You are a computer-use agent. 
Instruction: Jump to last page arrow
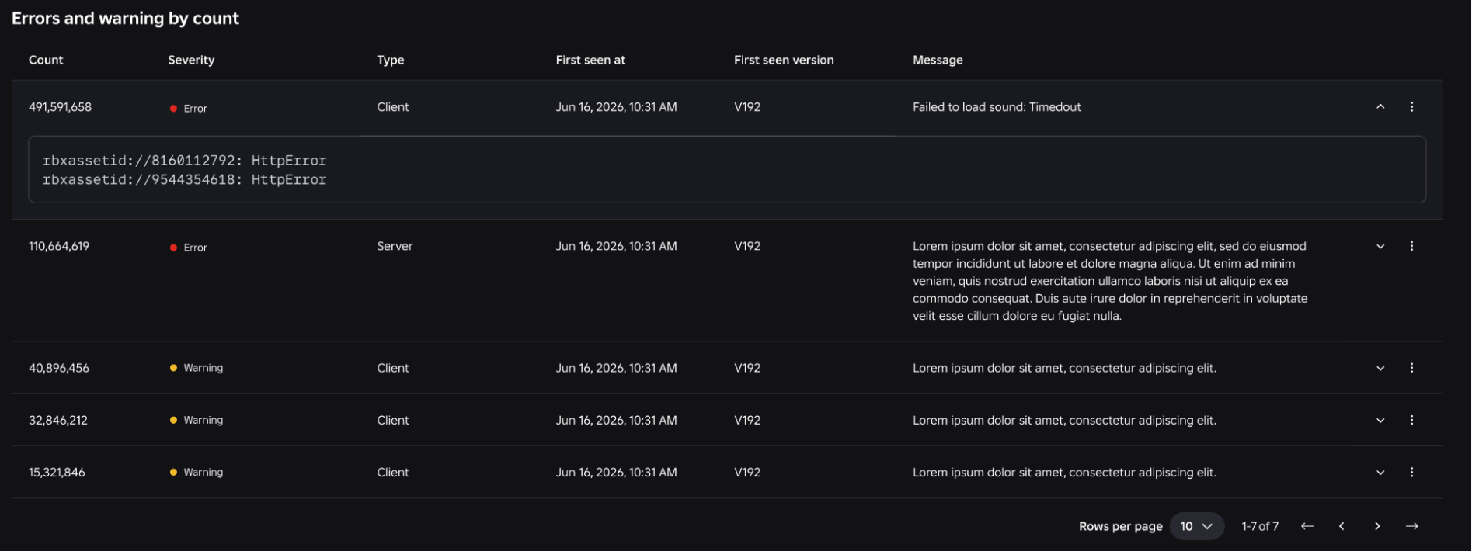tap(1411, 526)
